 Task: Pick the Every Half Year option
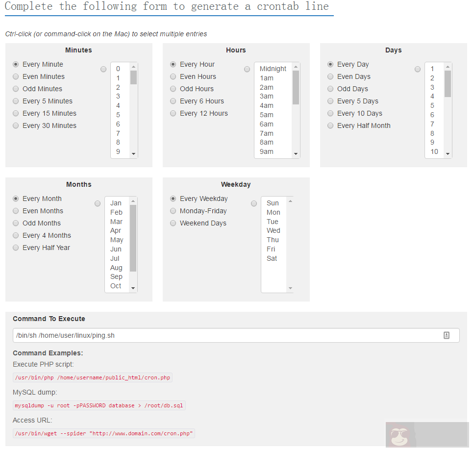(x=16, y=248)
